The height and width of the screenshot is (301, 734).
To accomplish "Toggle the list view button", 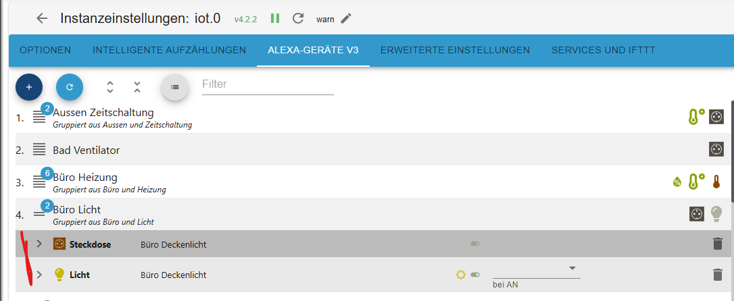I will [x=174, y=86].
